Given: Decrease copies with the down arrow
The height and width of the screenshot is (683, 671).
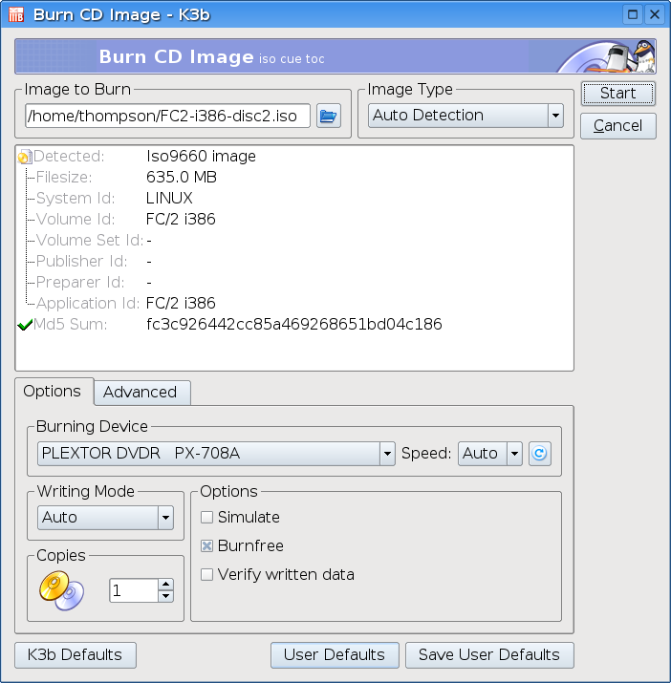Looking at the screenshot, I should (x=165, y=596).
